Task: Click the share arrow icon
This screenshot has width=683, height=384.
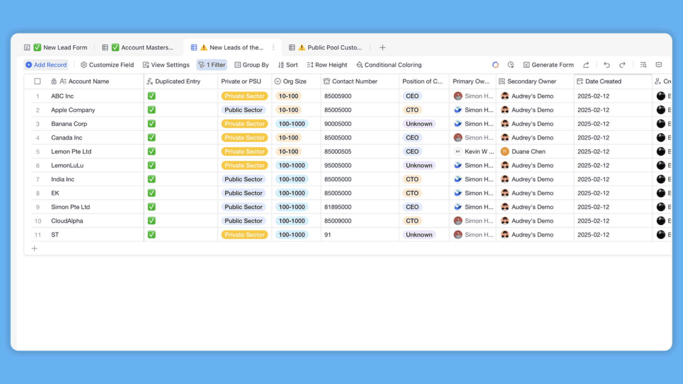Action: pyautogui.click(x=586, y=65)
